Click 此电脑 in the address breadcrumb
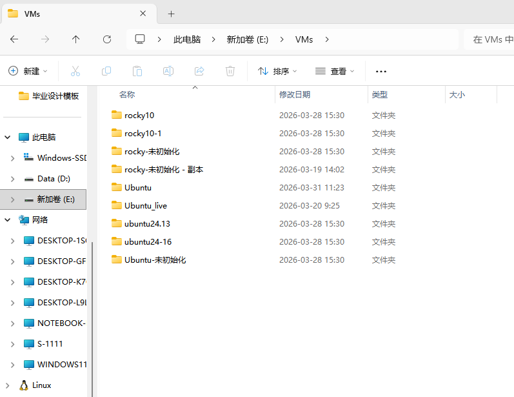514x397 pixels. pos(187,39)
